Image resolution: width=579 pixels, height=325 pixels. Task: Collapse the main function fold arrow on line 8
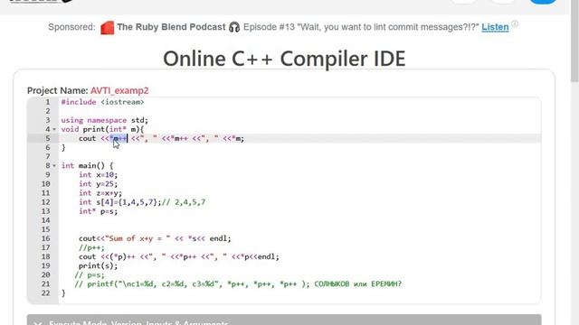click(x=54, y=166)
